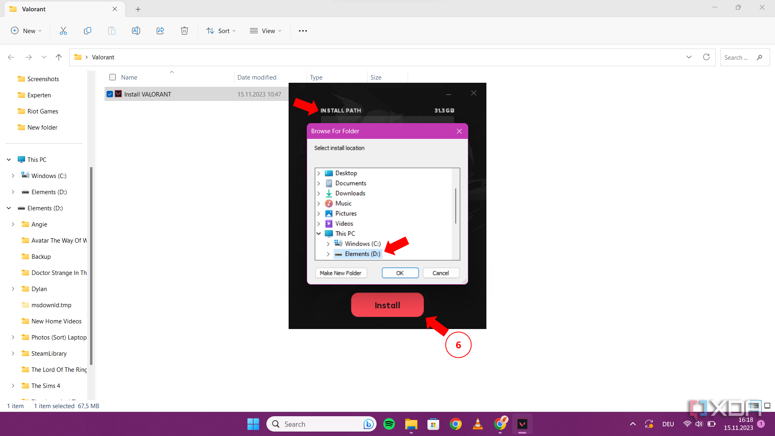Click the red Install button
Viewport: 775px width, 436px height.
tap(387, 305)
